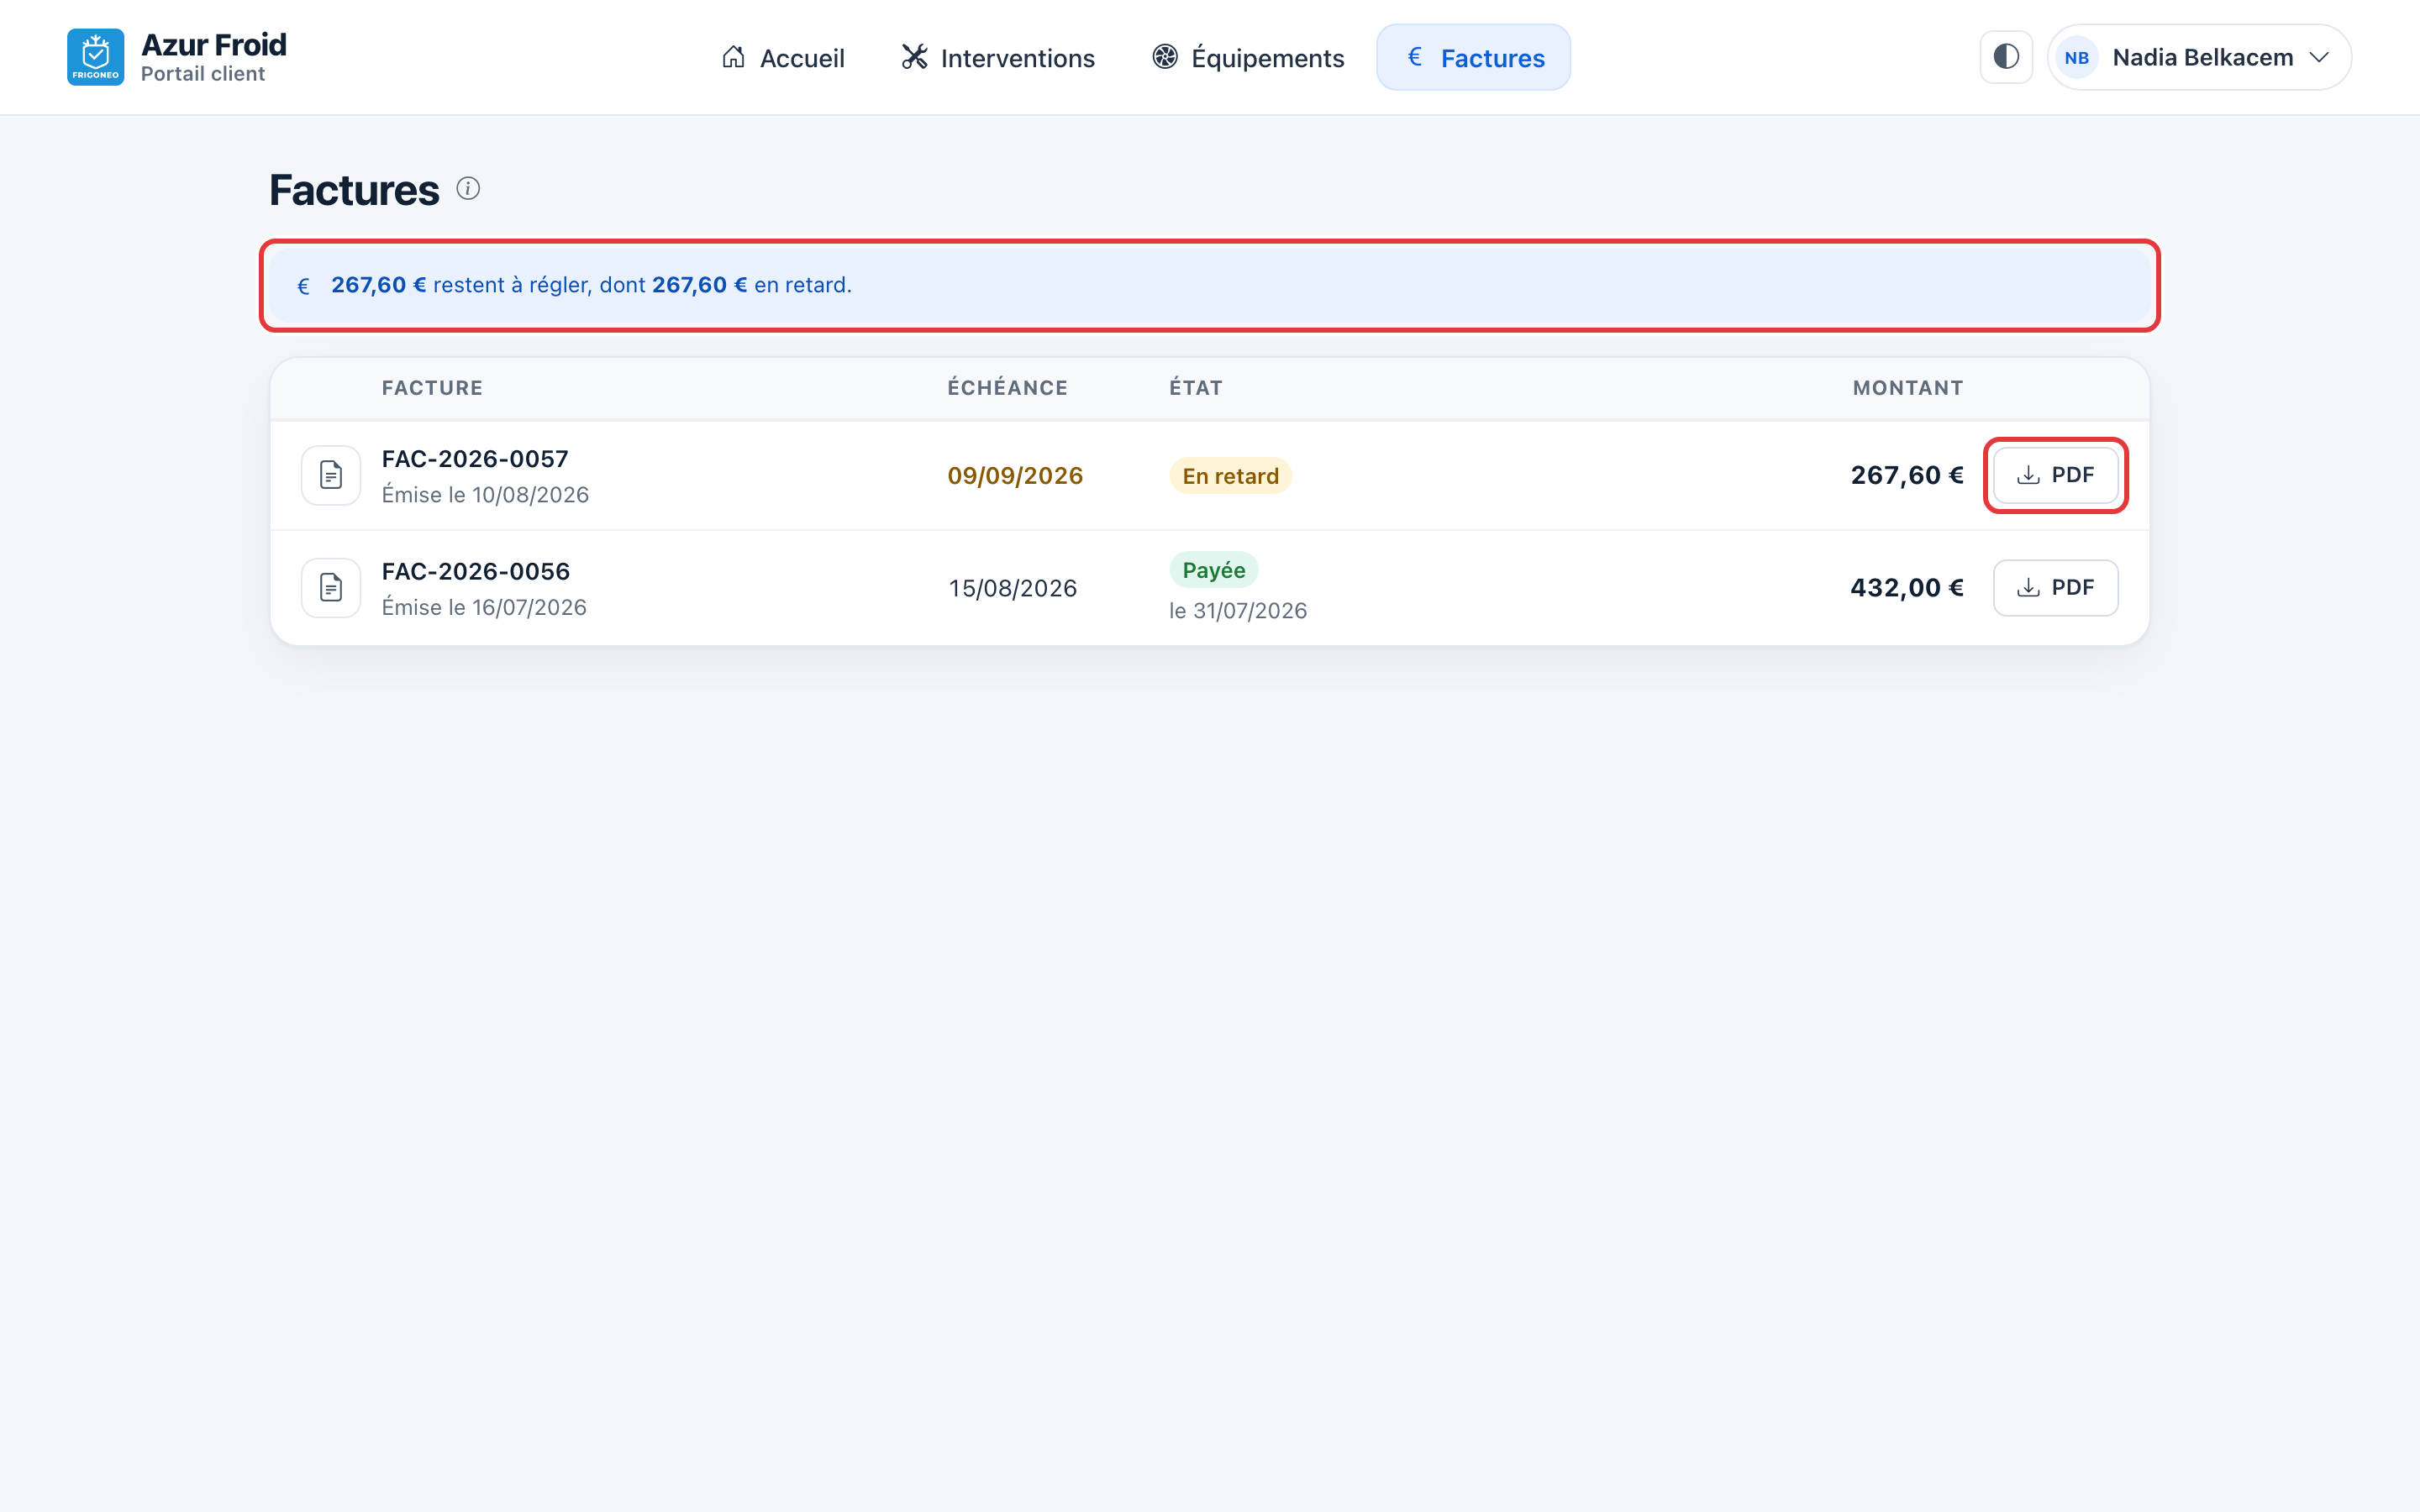Open the Accueil home page
The image size is (2420, 1512).
pos(782,57)
